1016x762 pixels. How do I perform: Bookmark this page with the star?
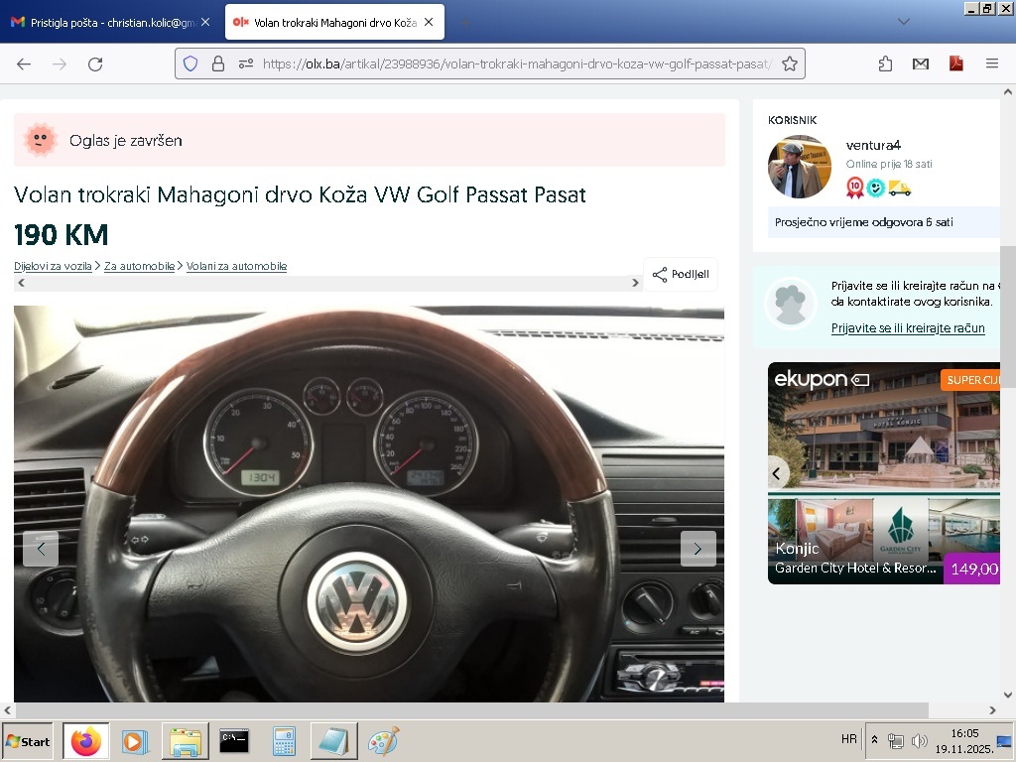coord(789,63)
